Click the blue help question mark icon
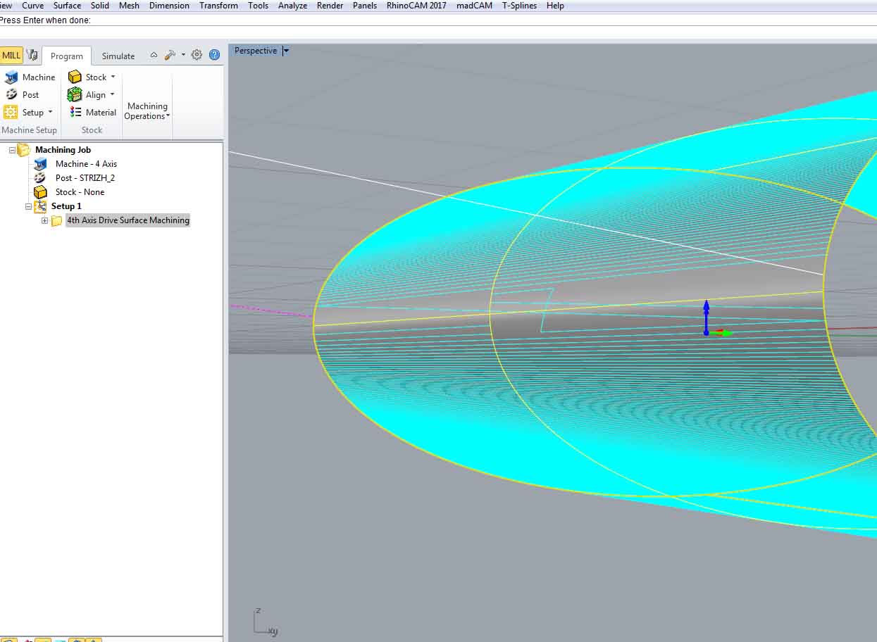Screen dimensions: 877x642 point(215,55)
